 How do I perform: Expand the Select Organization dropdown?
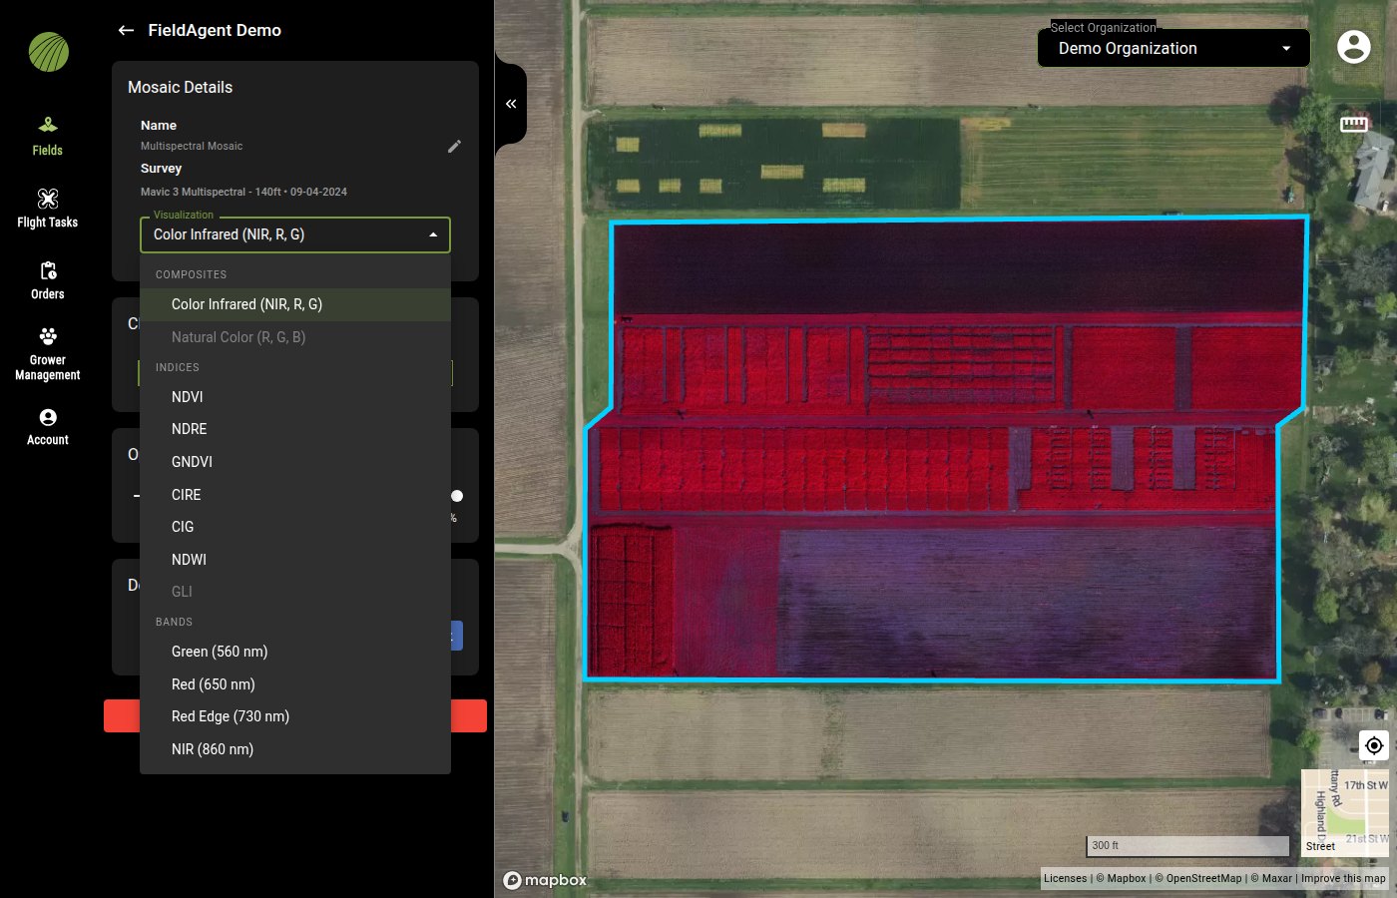tap(1173, 48)
